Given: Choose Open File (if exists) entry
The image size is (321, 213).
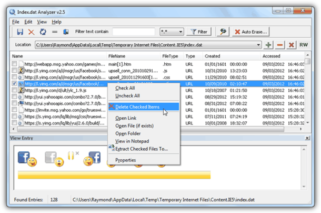Looking at the screenshot, I should (144, 126).
